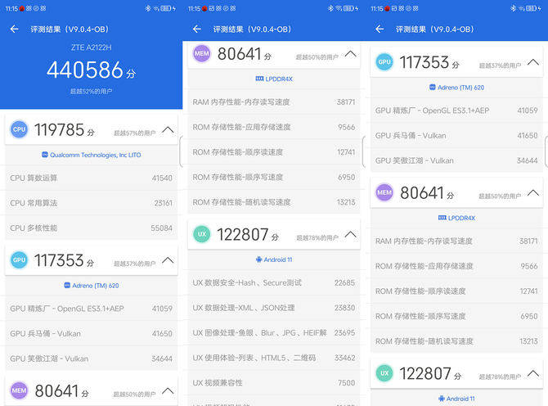Open Android 11 link in right screen

(456, 399)
